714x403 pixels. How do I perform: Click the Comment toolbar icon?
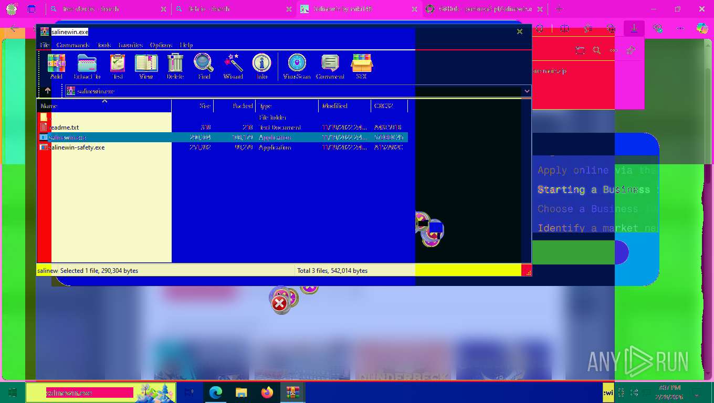point(330,67)
